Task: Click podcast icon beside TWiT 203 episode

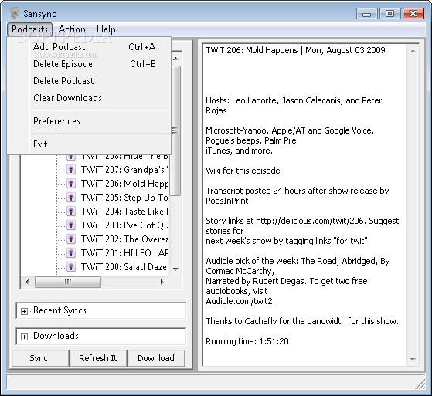Action: (71, 225)
